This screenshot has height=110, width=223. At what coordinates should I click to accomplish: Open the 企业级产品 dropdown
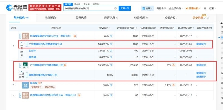click(176, 8)
